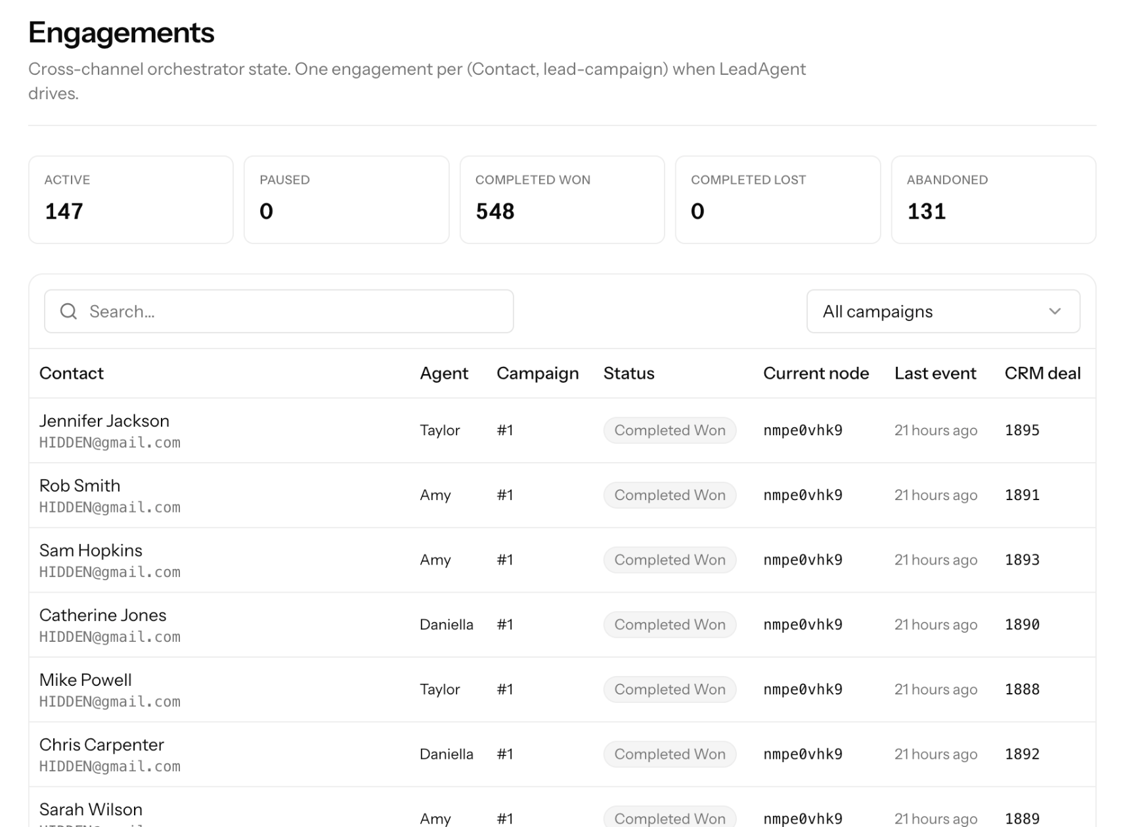The width and height of the screenshot is (1123, 827).
Task: Click the chevron arrow in campaigns dropdown
Action: pyautogui.click(x=1055, y=311)
